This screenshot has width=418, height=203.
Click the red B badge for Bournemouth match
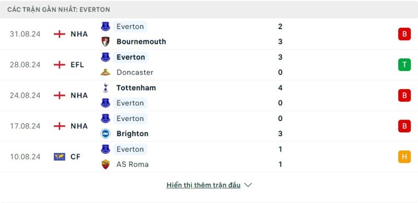click(x=404, y=34)
